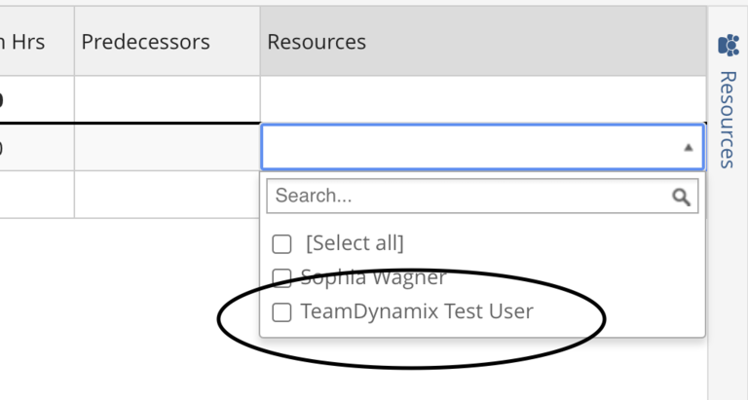
Task: Choose the TeamDynamix Test User name label
Action: coord(417,312)
